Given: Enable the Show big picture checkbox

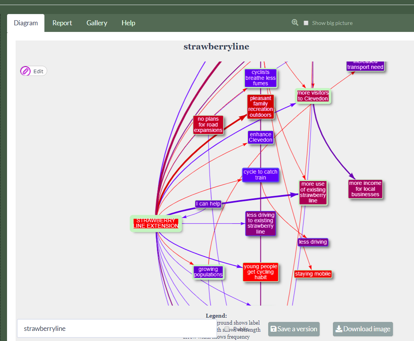Looking at the screenshot, I should click(306, 23).
